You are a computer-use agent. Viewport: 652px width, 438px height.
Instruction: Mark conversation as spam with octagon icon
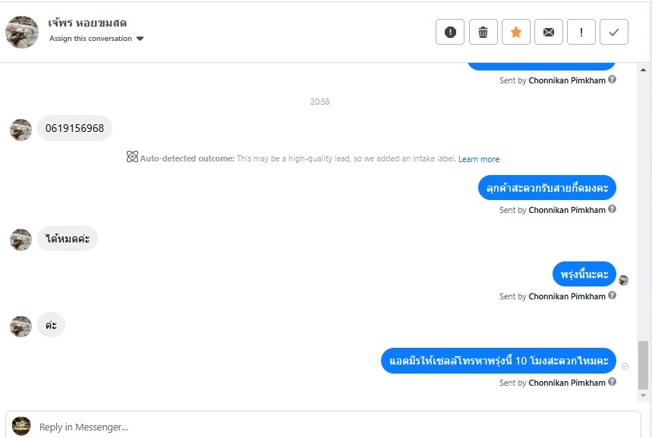point(450,32)
